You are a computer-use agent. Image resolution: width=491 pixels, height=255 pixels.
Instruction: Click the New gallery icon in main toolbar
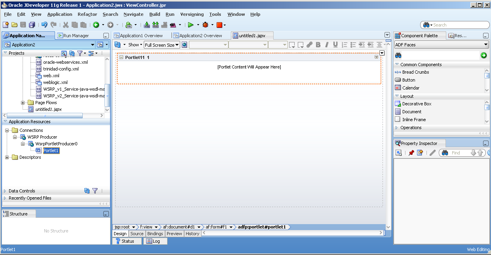pyautogui.click(x=6, y=25)
